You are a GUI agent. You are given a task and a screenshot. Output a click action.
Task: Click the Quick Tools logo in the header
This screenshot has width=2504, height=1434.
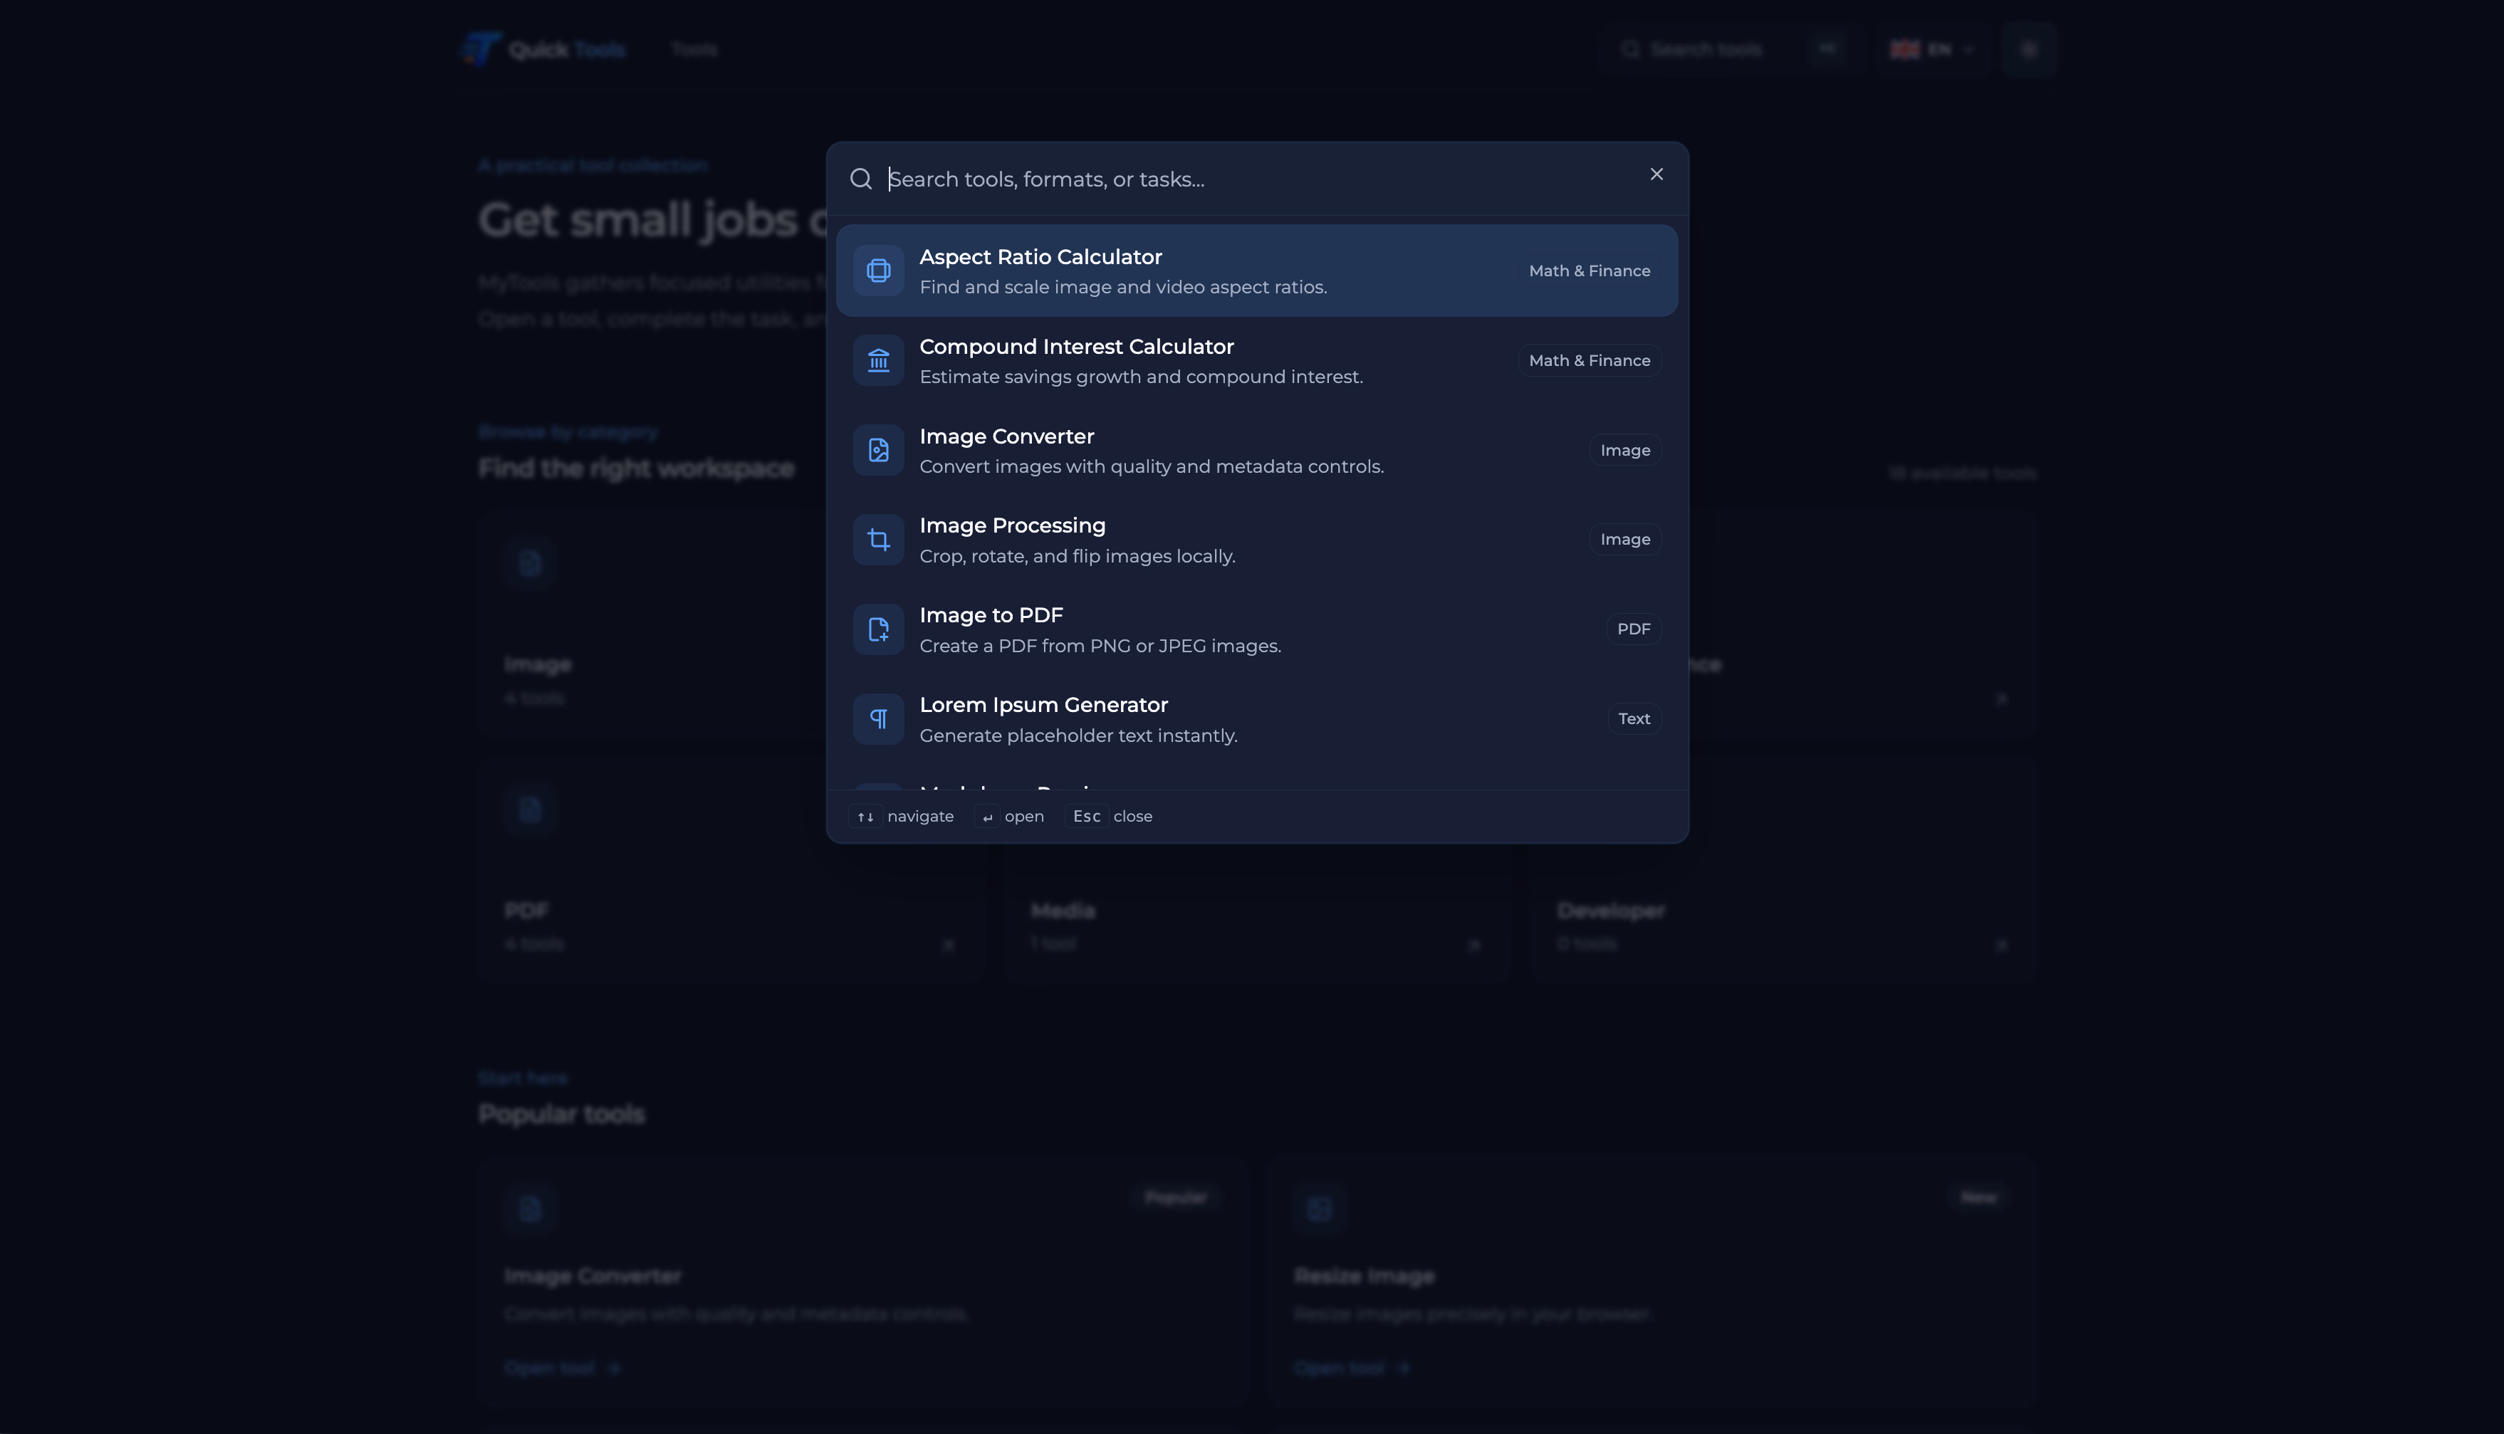click(543, 49)
